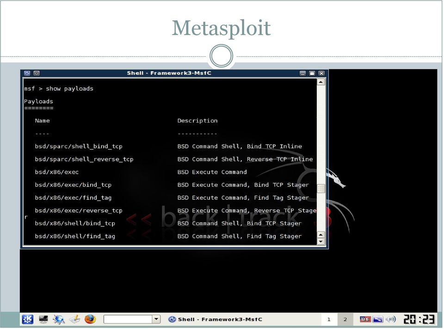
Task: Maximize the Shell - Framework3-MsfC window
Action: 312,73
